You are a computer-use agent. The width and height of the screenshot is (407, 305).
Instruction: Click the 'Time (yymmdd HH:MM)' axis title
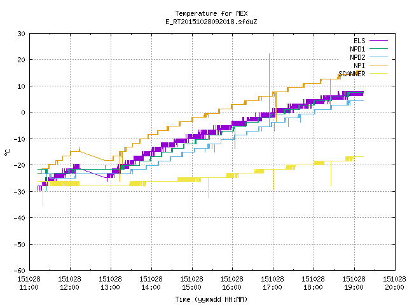[211, 299]
